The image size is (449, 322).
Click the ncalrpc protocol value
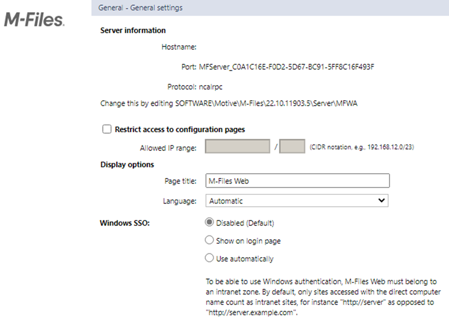point(210,86)
